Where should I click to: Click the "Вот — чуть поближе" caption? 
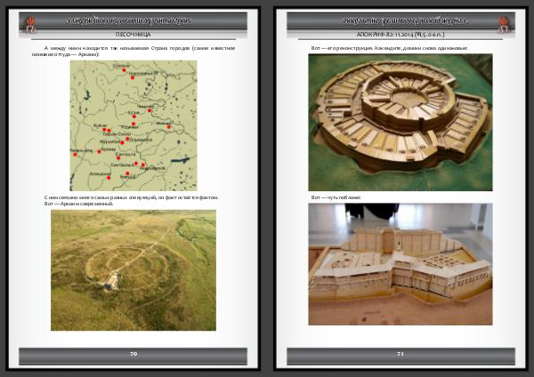pos(336,197)
